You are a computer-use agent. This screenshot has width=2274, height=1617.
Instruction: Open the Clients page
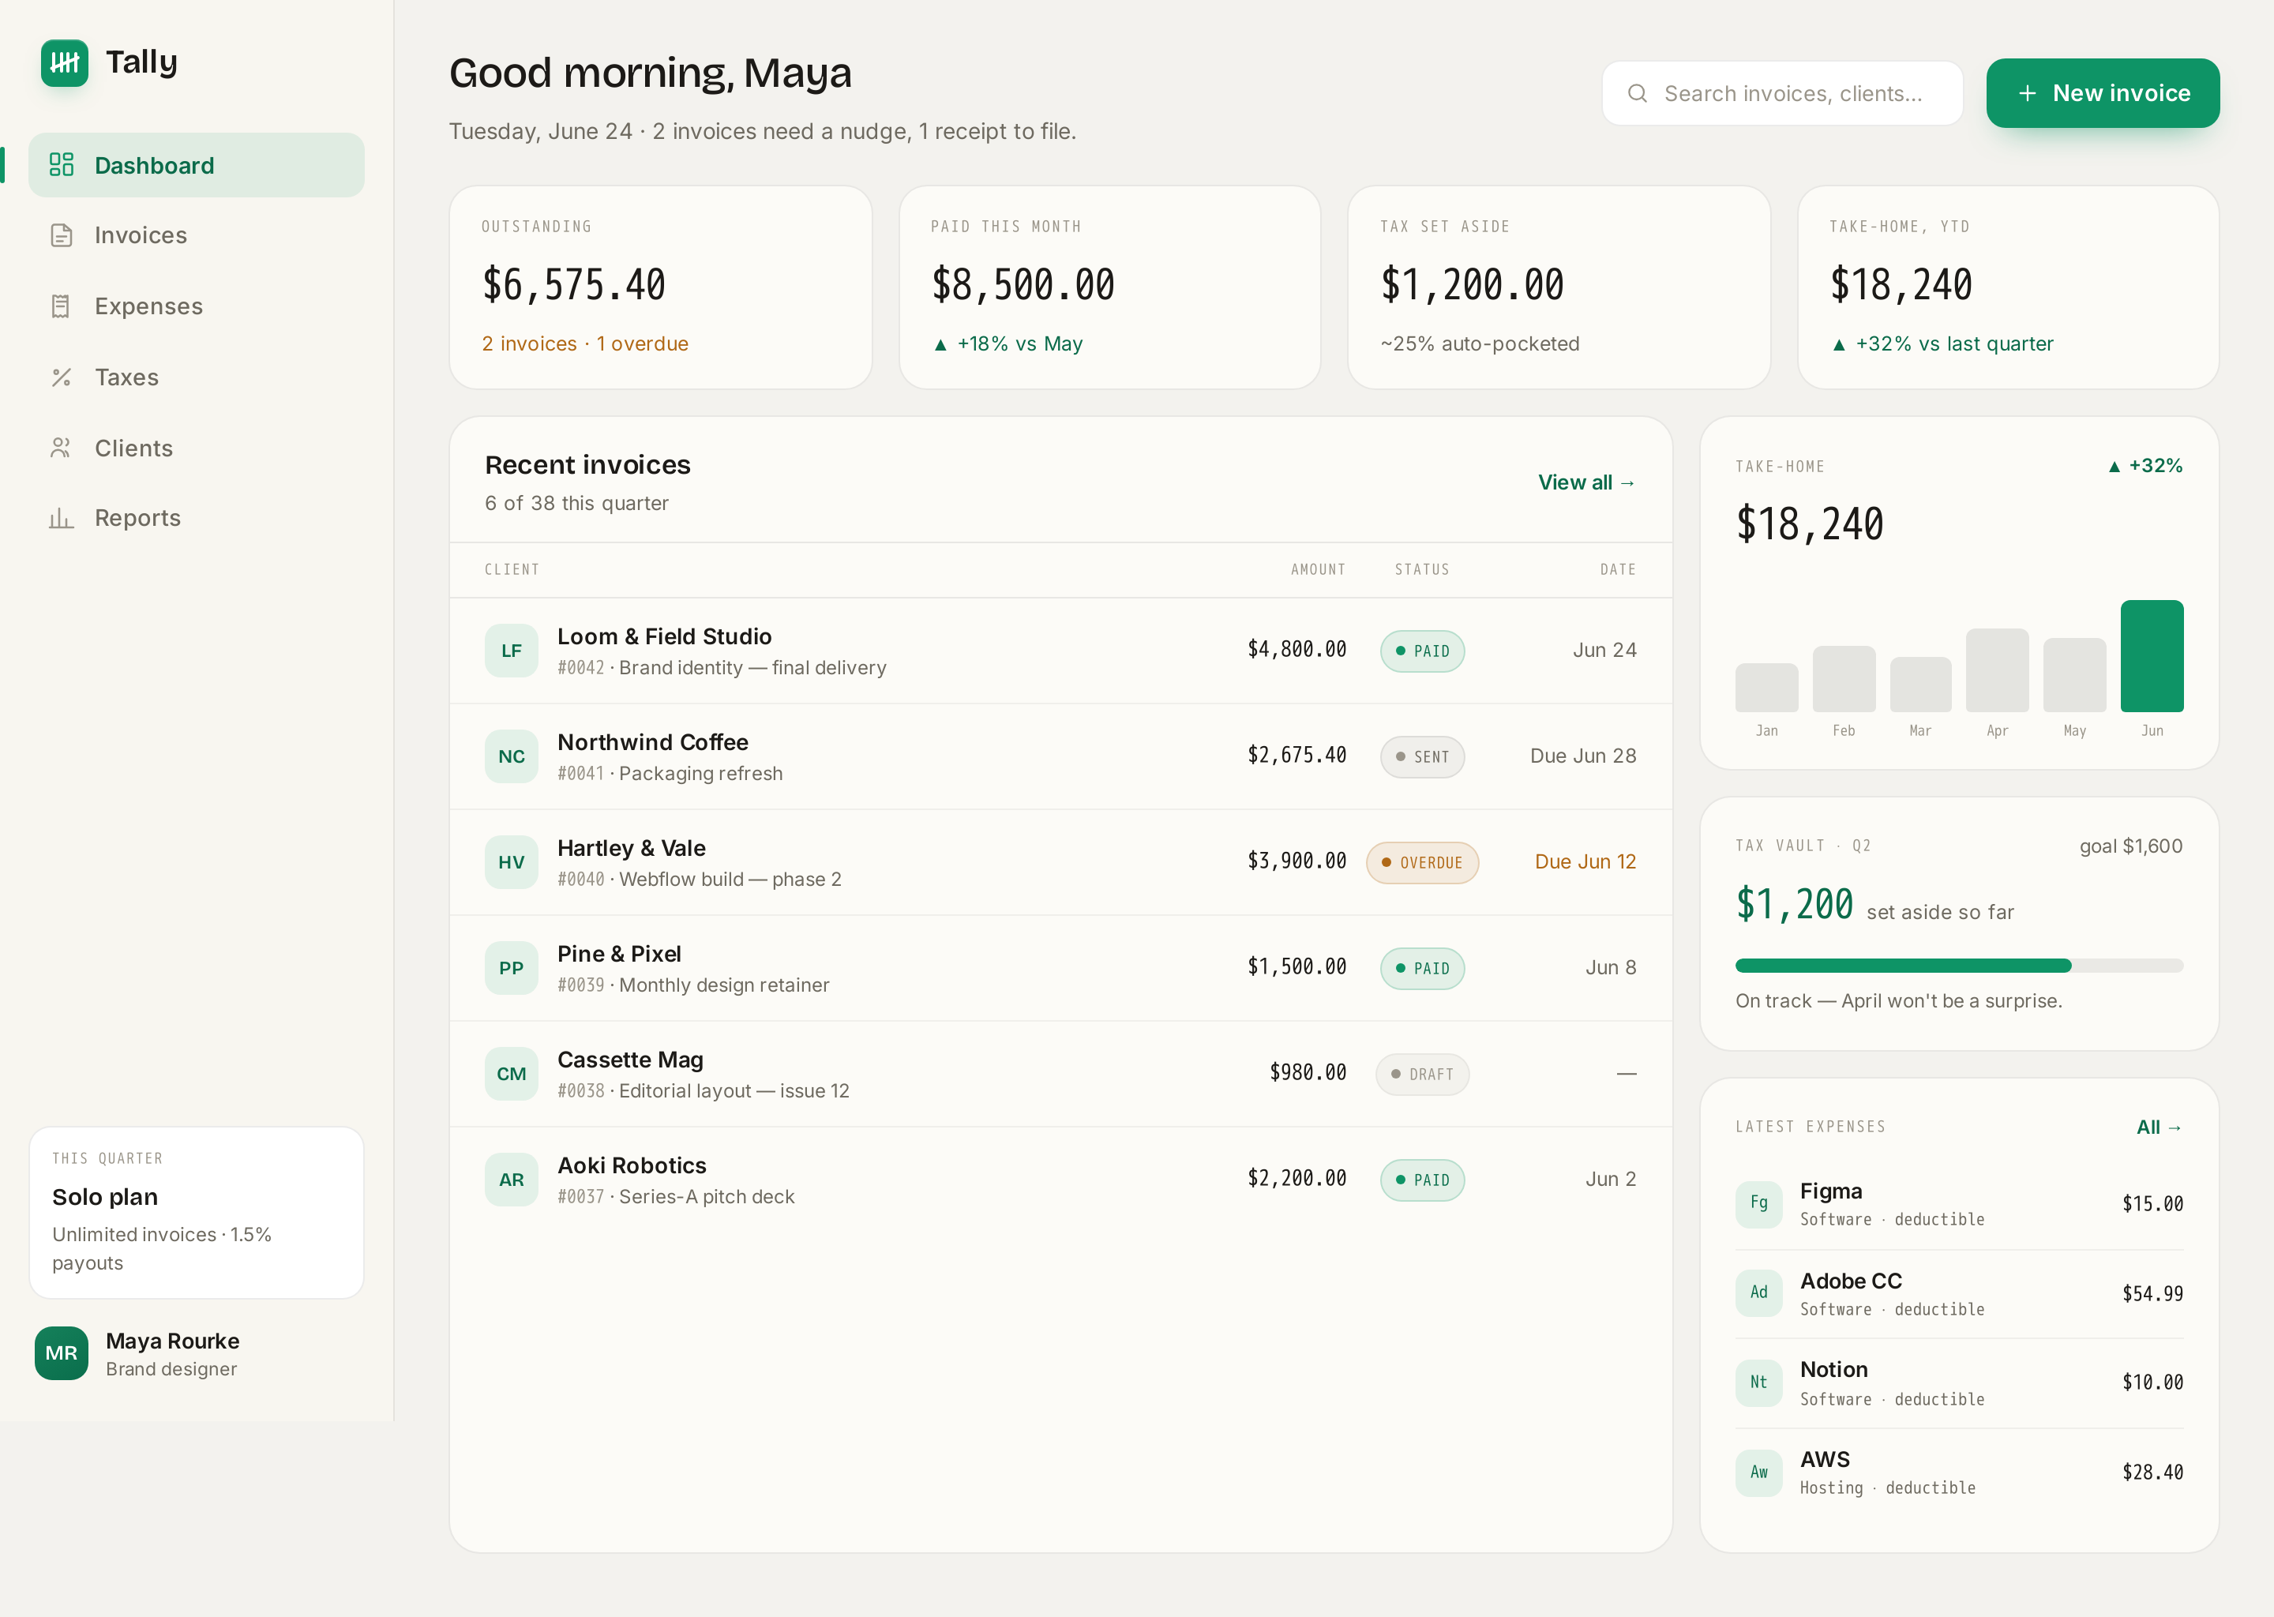coord(196,448)
